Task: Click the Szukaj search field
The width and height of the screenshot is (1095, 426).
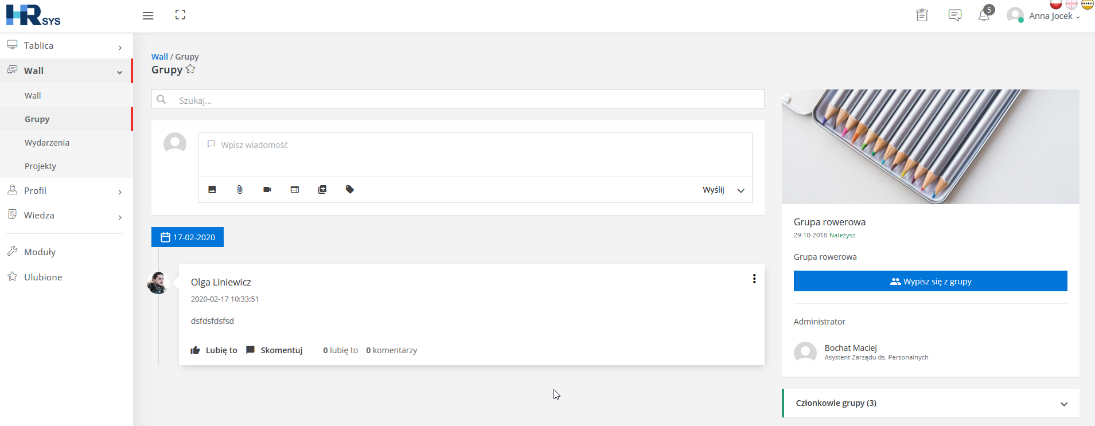Action: (x=458, y=99)
